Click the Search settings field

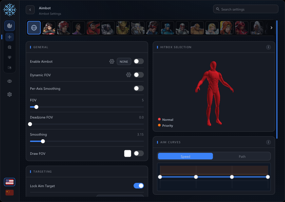click(x=245, y=9)
